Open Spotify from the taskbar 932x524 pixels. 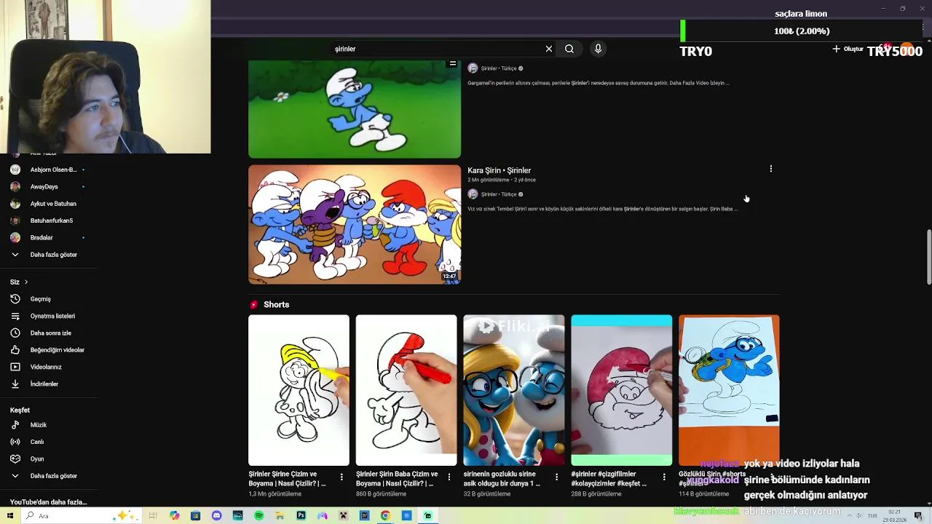coord(259,516)
